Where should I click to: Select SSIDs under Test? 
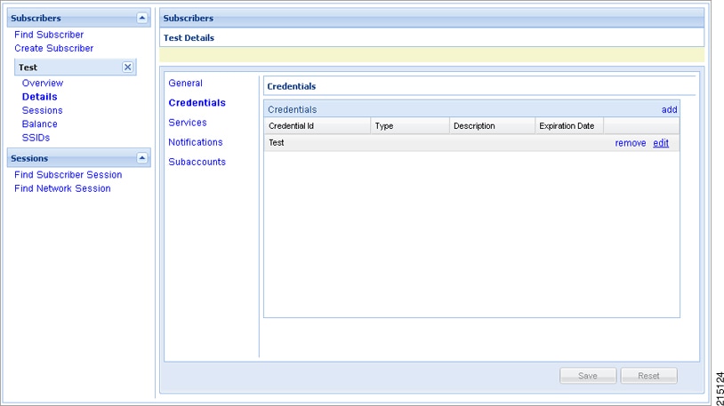36,138
